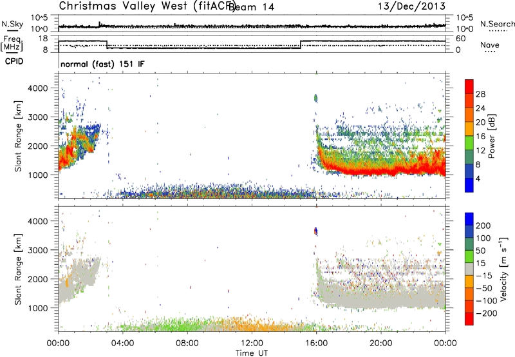Click the isolated 16:00 echo near 3700 km in power panel
Viewport: 515px width, 357px height.
[x=315, y=98]
